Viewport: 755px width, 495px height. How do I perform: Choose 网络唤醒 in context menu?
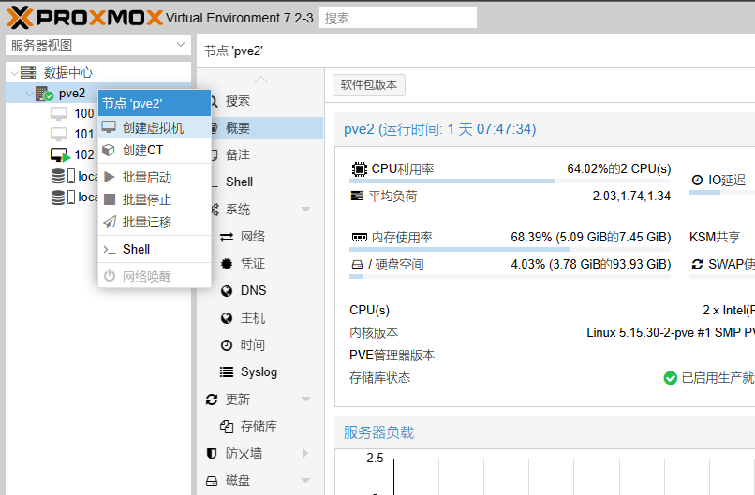click(155, 276)
